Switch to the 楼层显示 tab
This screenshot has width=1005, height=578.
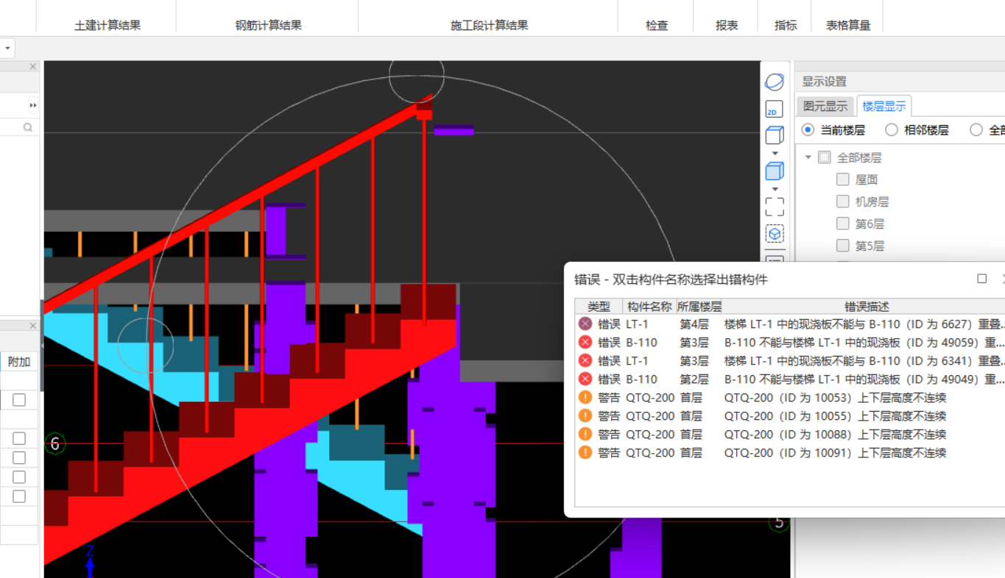884,106
